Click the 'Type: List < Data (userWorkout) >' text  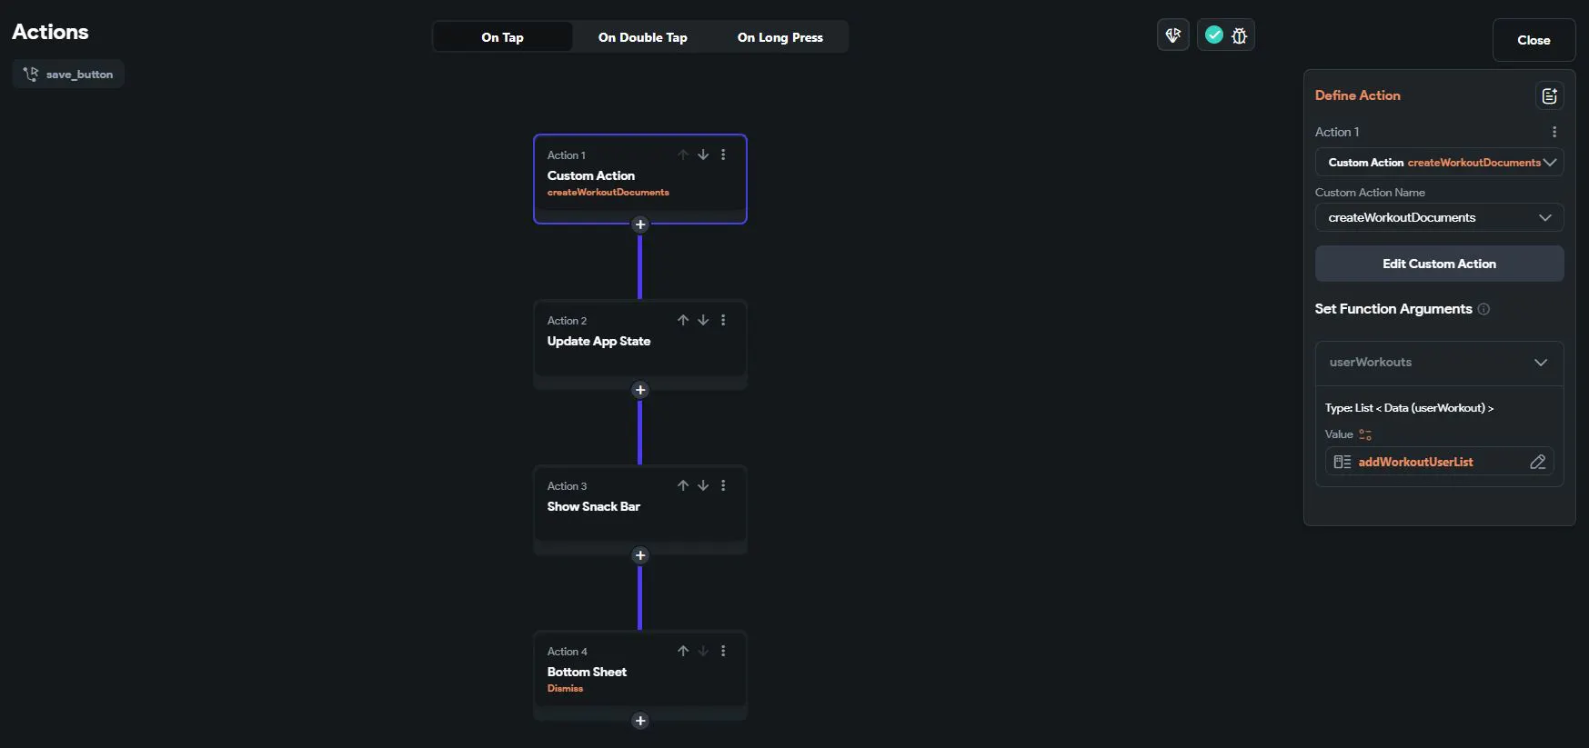click(1409, 408)
